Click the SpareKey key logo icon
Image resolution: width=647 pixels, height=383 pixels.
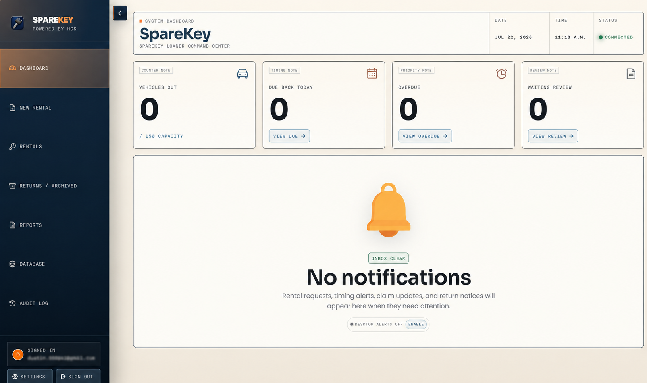pyautogui.click(x=17, y=23)
